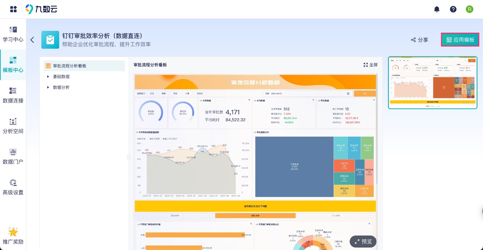Open the help question mark icon
483x250 pixels.
click(x=453, y=9)
